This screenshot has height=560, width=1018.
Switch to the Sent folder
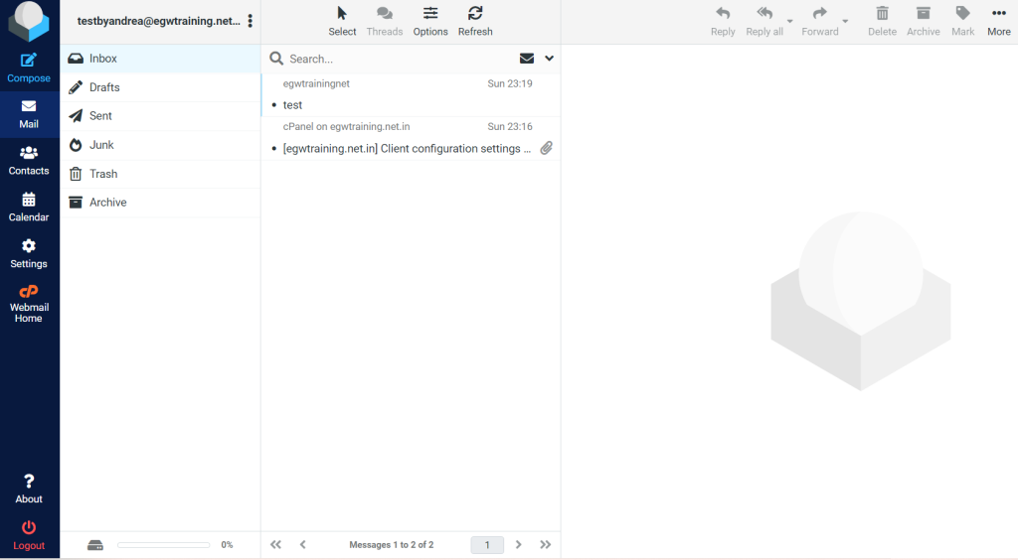pos(100,116)
